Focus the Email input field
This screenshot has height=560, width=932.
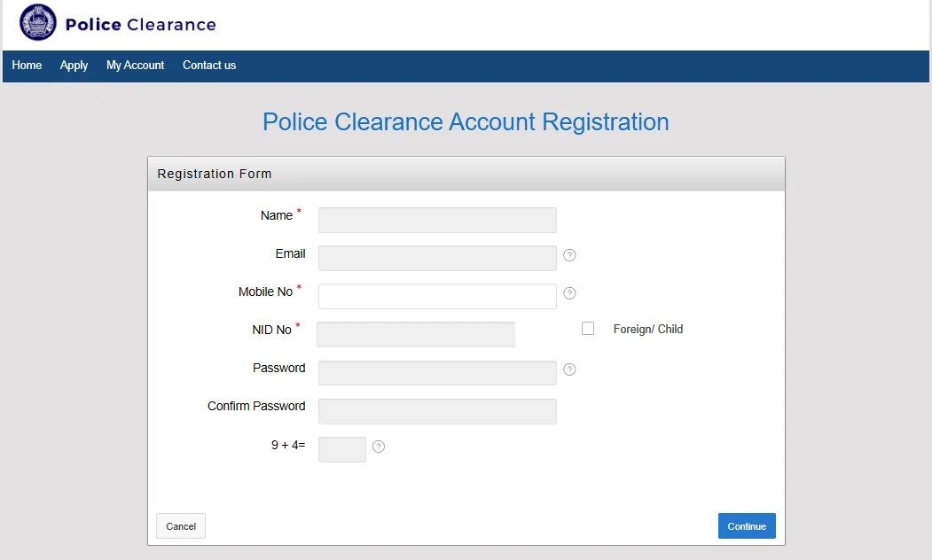(437, 259)
